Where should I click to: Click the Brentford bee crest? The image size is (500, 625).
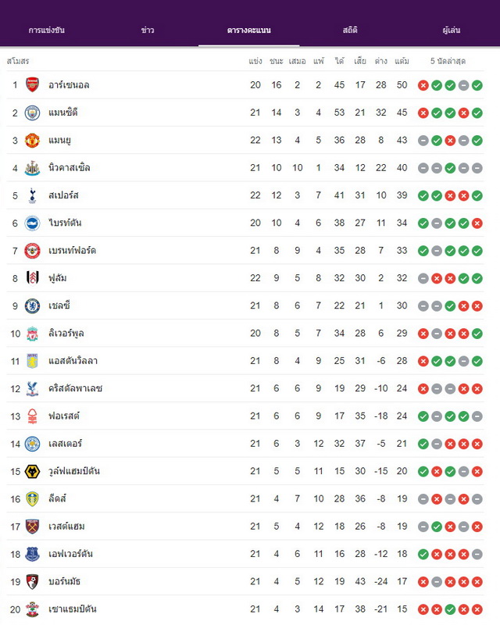click(x=32, y=251)
